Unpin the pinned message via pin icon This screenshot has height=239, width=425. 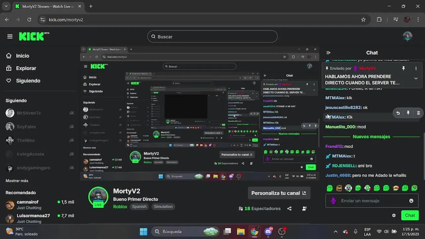(403, 68)
